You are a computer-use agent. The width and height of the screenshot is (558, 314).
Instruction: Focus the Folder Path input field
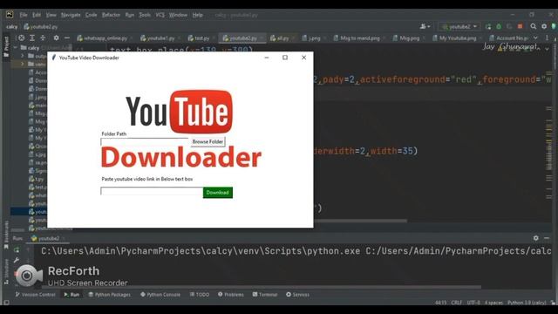point(146,141)
